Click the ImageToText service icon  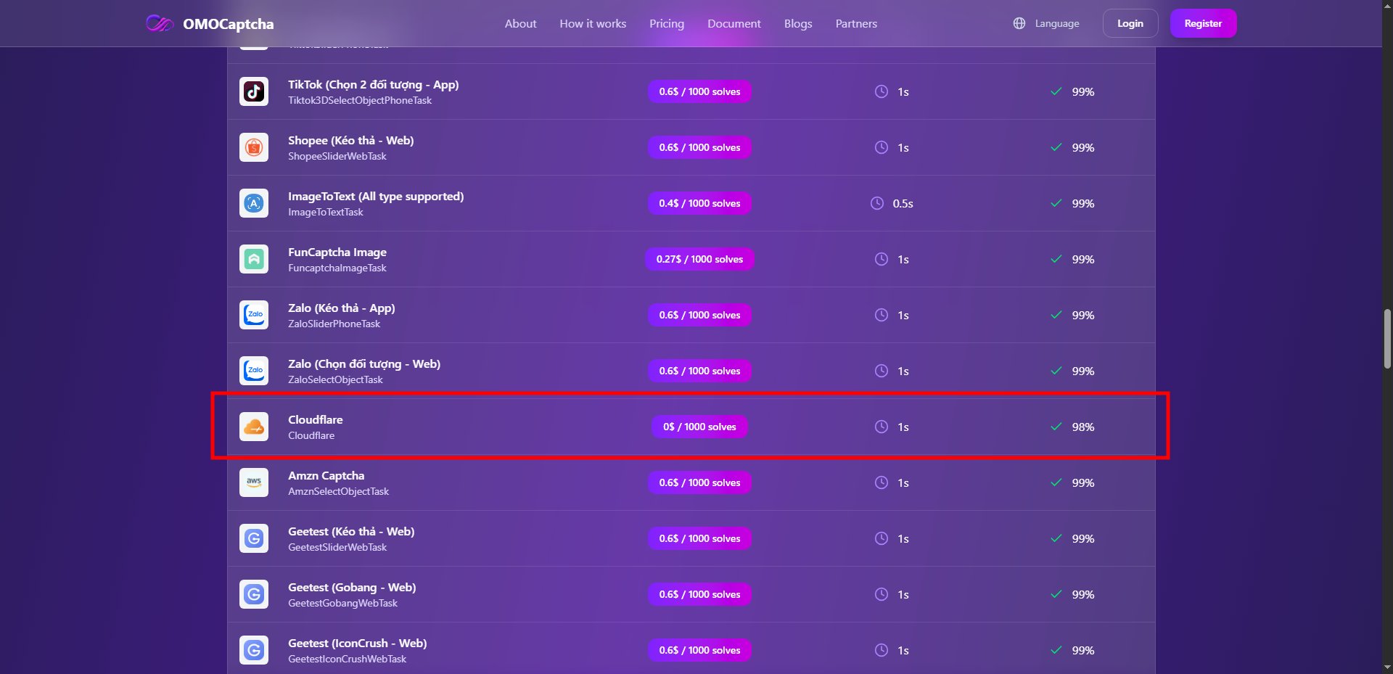point(254,203)
